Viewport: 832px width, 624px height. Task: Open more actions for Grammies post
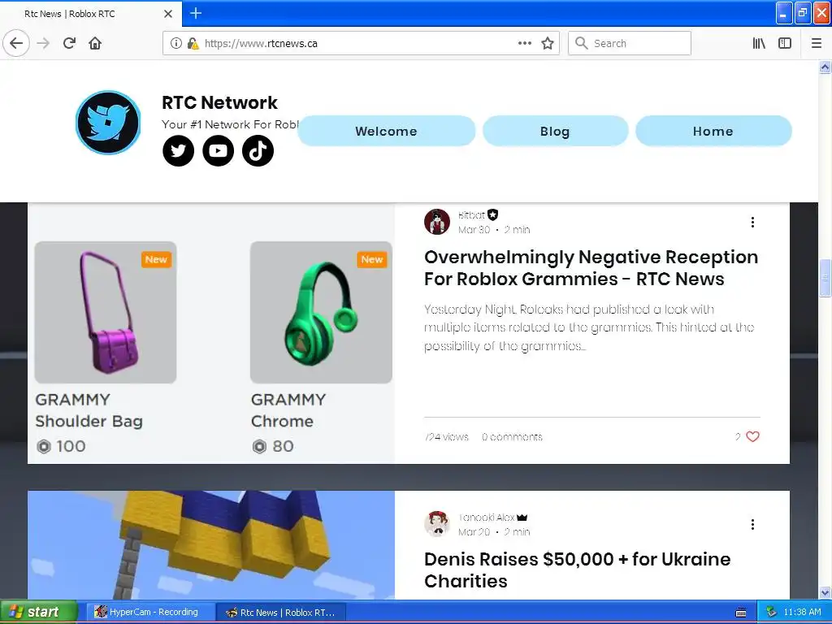click(752, 223)
